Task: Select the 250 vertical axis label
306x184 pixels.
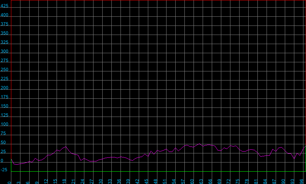Action: (4, 70)
